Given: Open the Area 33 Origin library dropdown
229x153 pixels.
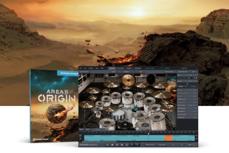Looking at the screenshot, I should 153,68.
